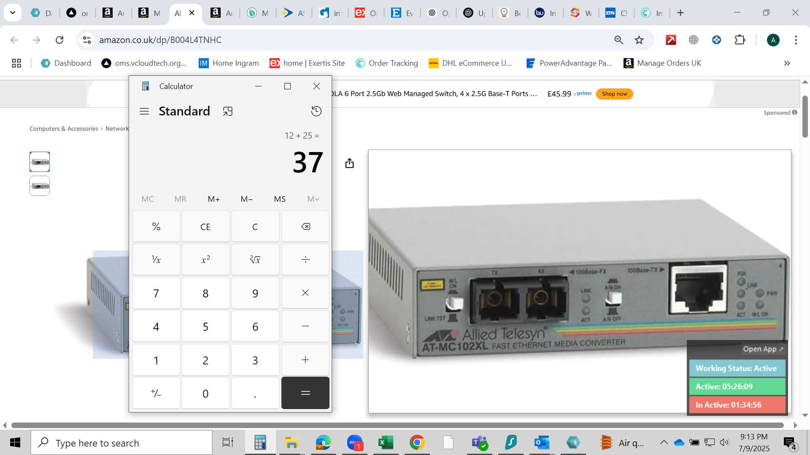This screenshot has width=810, height=455.
Task: Open Computers & Accessories breadcrumb link
Action: pyautogui.click(x=64, y=128)
